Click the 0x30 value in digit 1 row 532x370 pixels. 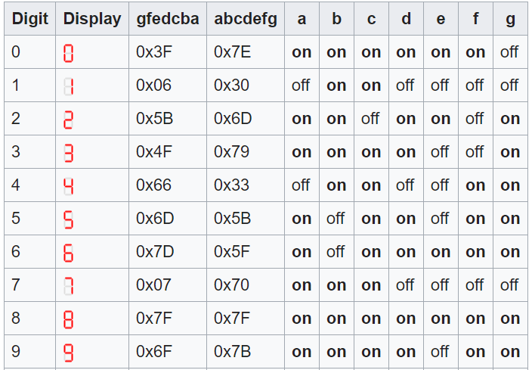(231, 86)
